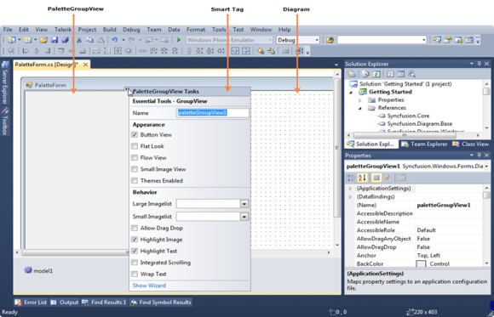Click the Events lightning icon in Properties
Viewport: 494px width, 317px height.
tap(388, 178)
